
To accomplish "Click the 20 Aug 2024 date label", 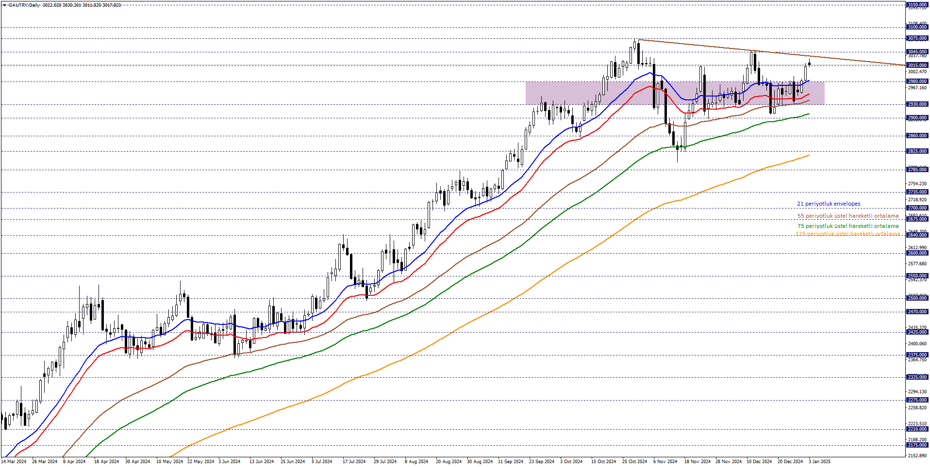I will pyautogui.click(x=448, y=462).
